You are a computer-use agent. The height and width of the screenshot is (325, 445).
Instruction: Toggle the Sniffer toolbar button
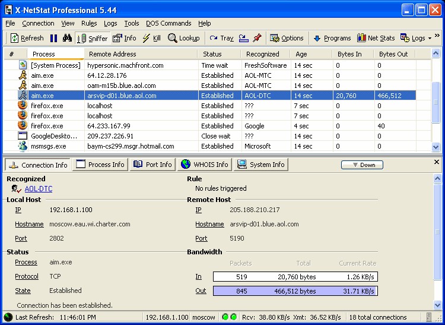point(92,38)
